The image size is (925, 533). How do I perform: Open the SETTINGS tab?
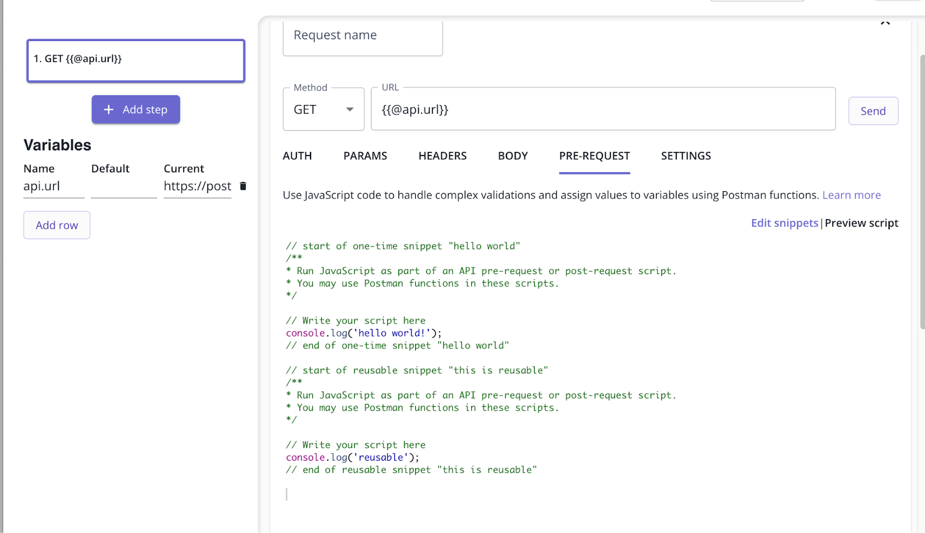(686, 156)
